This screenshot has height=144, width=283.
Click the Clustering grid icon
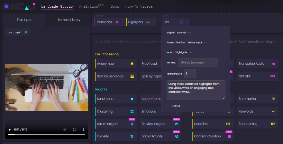[x=132, y=111]
